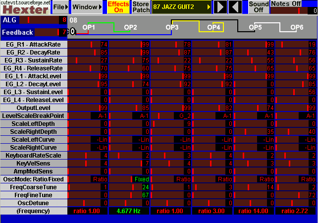
Task: Toggle OP5 OscMode Ratio setting
Action: (254, 179)
